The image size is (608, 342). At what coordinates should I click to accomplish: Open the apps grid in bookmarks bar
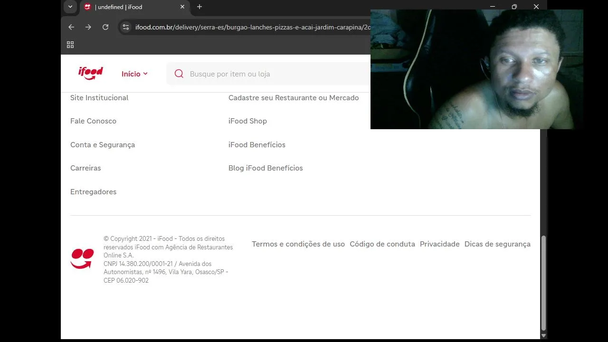coord(70,45)
